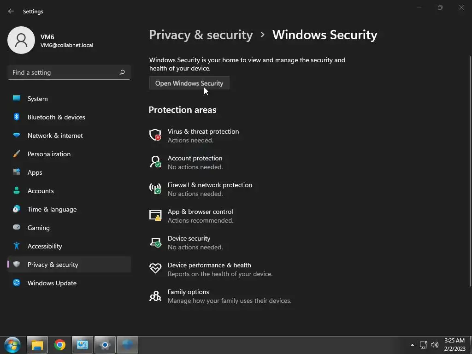Open Network & internet settings
This screenshot has height=354, width=472.
(x=55, y=136)
